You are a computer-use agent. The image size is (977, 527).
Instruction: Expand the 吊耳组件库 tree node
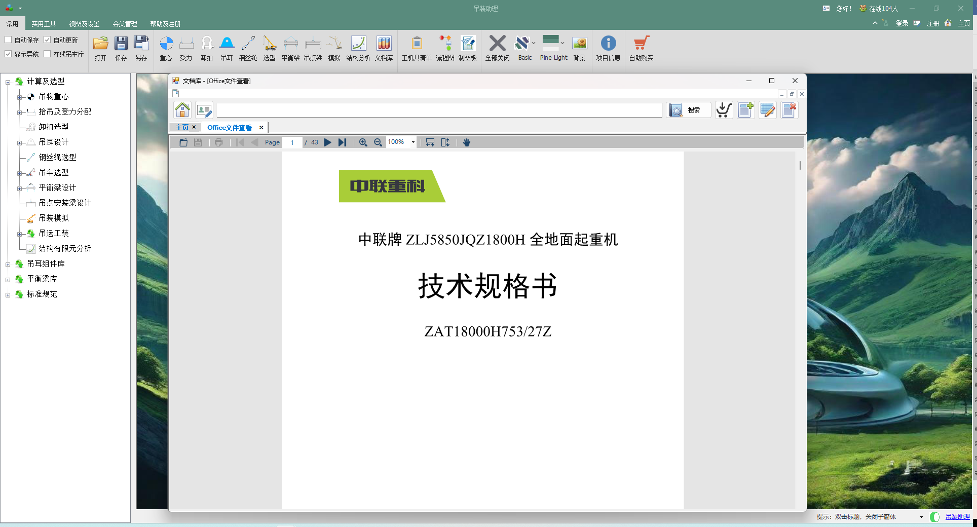pos(8,265)
